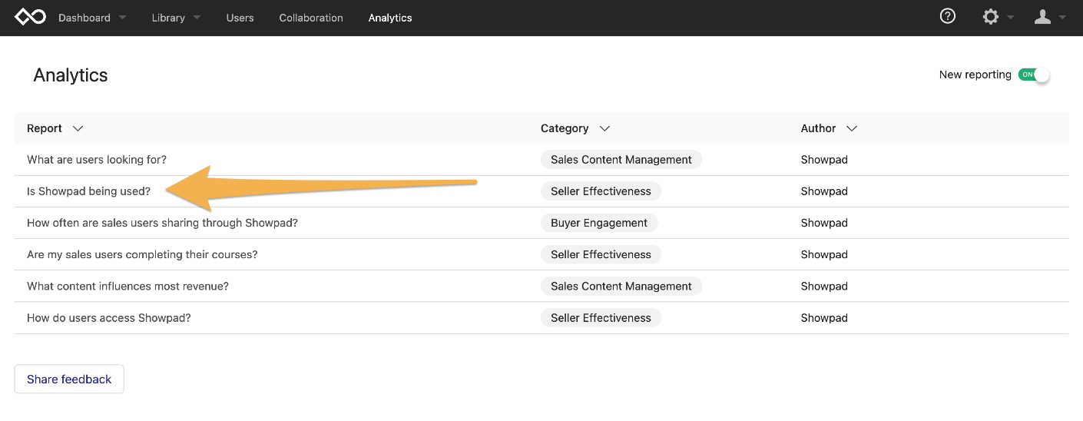Open the Category column chevron
Image resolution: width=1083 pixels, height=421 pixels.
point(604,128)
